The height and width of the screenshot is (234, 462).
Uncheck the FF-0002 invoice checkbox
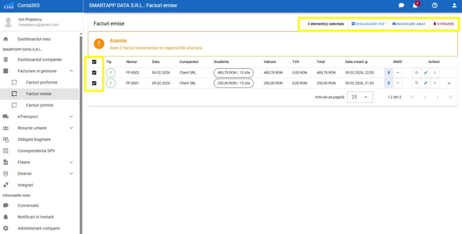(94, 72)
